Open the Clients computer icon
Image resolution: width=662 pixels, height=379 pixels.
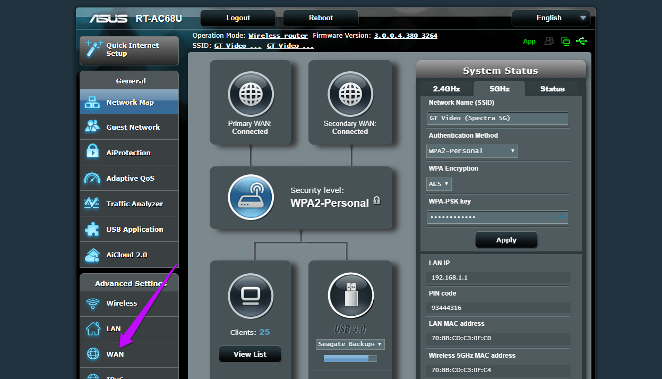point(251,296)
